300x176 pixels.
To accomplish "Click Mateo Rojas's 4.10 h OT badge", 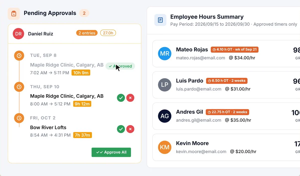I will (x=235, y=50).
